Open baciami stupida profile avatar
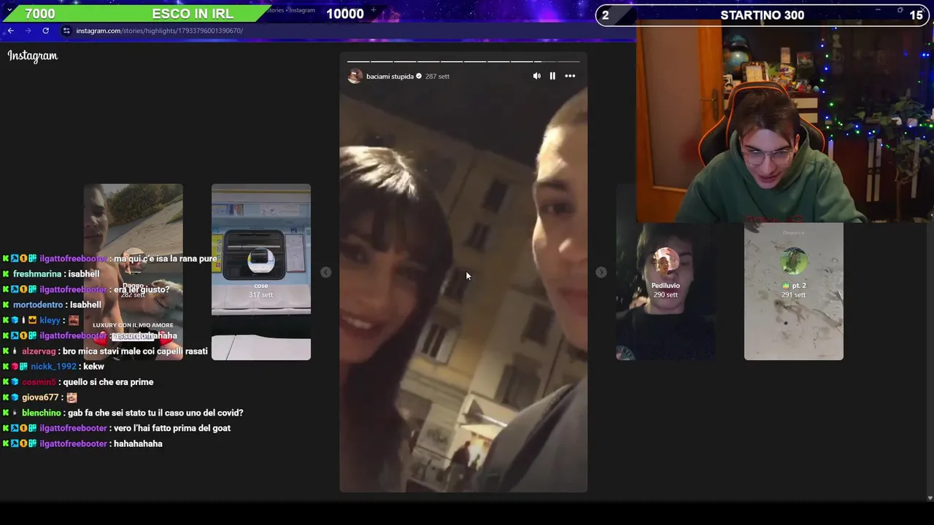Viewport: 934px width, 525px height. click(355, 76)
